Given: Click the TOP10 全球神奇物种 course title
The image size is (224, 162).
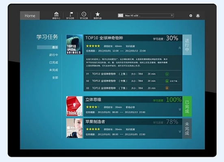Looking at the screenshot, I should [x=104, y=38].
